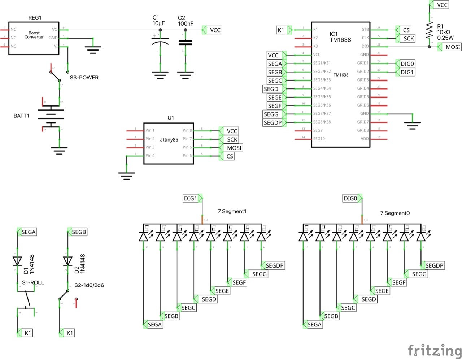Click the S2-1d6/2d6 toggle switch symbol

[68, 295]
